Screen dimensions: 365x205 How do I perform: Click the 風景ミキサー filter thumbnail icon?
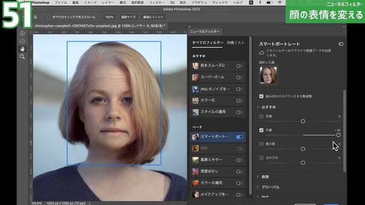(195, 160)
